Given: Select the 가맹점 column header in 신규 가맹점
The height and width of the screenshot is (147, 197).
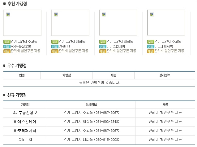Looking at the screenshot, I should coord(25,105).
